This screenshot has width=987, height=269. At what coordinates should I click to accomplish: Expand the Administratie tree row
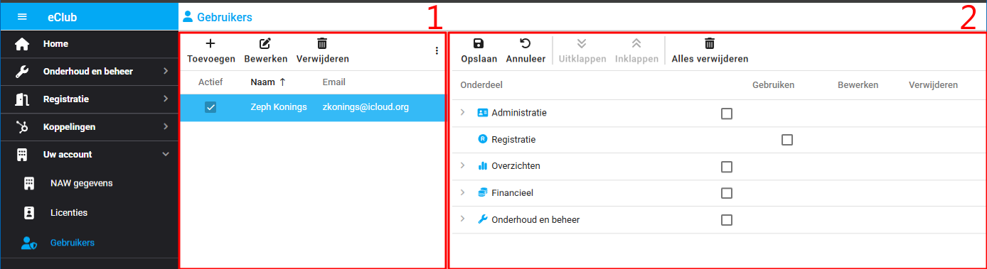point(463,112)
